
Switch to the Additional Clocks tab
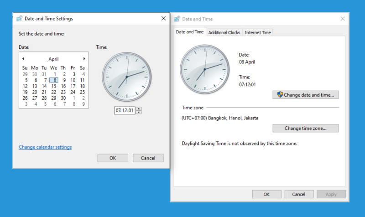[x=224, y=32]
